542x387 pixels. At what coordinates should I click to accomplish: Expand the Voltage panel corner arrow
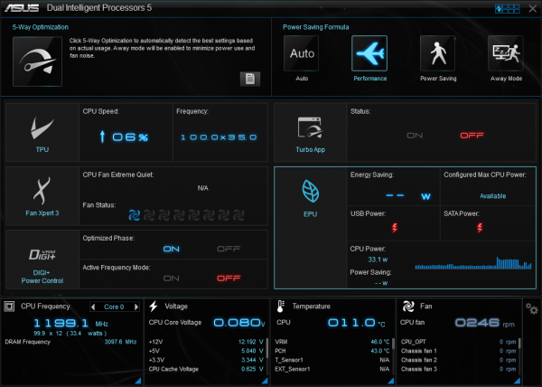pyautogui.click(x=264, y=381)
